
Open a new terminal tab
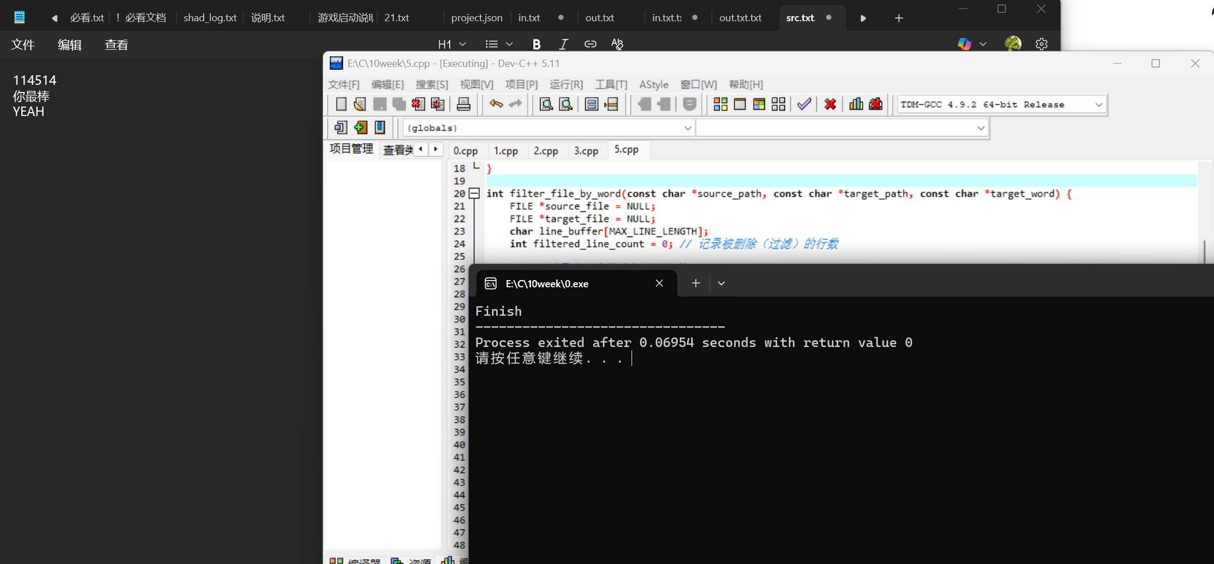click(696, 283)
